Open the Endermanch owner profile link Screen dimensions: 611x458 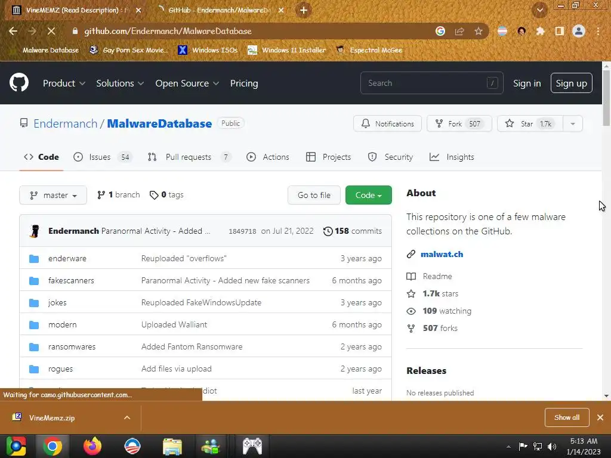[x=65, y=123]
